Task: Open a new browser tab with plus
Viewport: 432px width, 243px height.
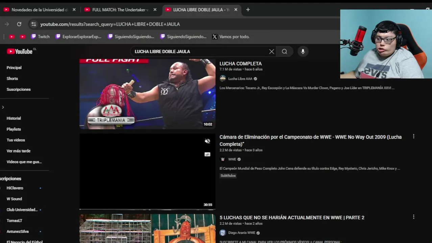Action: [248, 10]
